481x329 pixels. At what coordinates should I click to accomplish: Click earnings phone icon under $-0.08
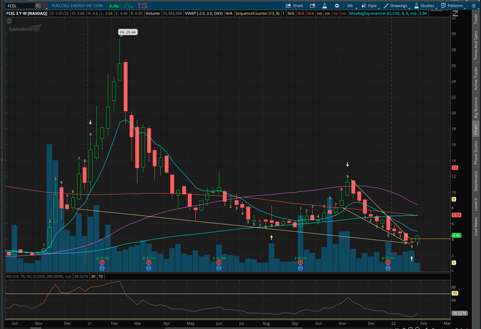pos(102,262)
